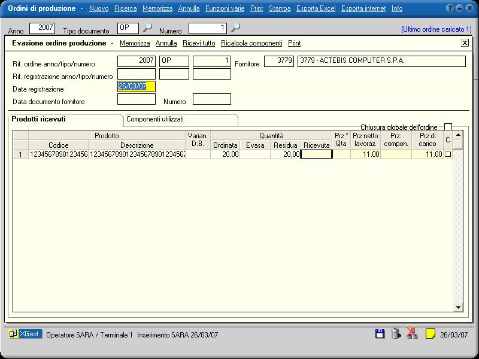Click the Rif. ordine numero field
The image size is (479, 359).
[x=212, y=61]
